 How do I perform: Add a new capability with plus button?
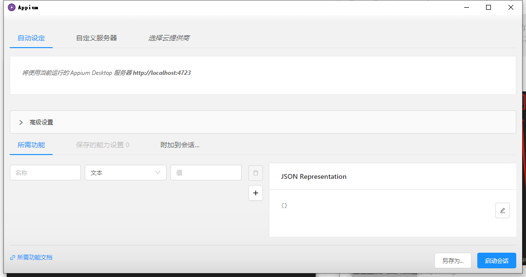click(x=256, y=193)
